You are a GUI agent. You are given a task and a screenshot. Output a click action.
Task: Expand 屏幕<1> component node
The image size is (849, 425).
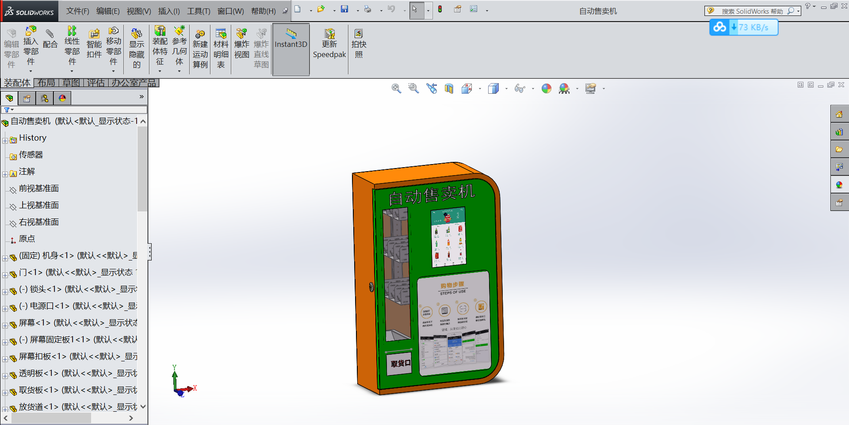(5, 325)
